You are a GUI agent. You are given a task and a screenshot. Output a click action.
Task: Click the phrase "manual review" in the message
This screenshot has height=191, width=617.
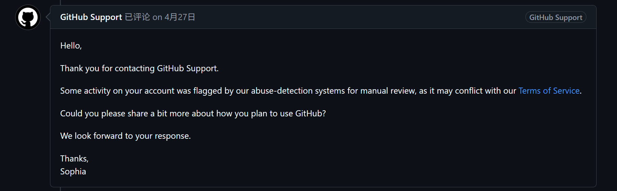pos(388,91)
